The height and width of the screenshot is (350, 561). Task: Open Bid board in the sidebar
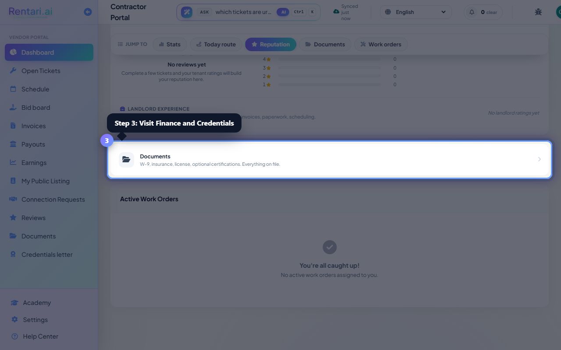coord(49,107)
